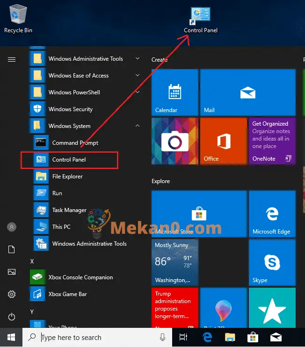Open the Microsoft Store tile

[199, 214]
